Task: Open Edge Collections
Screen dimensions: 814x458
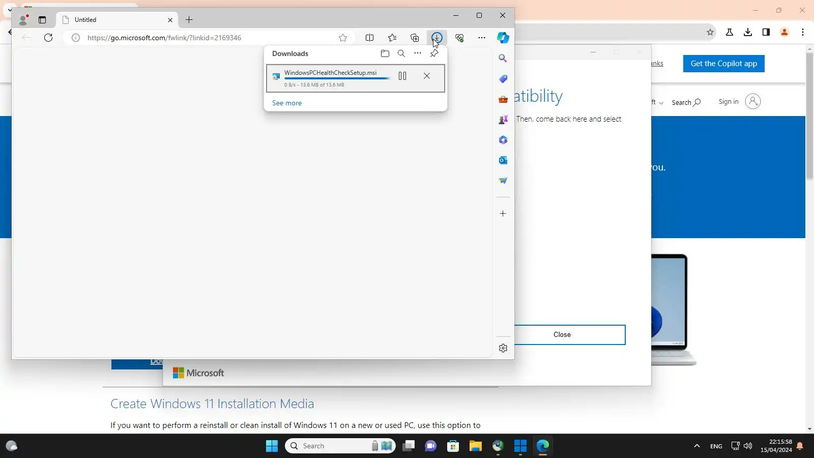Action: (x=415, y=38)
